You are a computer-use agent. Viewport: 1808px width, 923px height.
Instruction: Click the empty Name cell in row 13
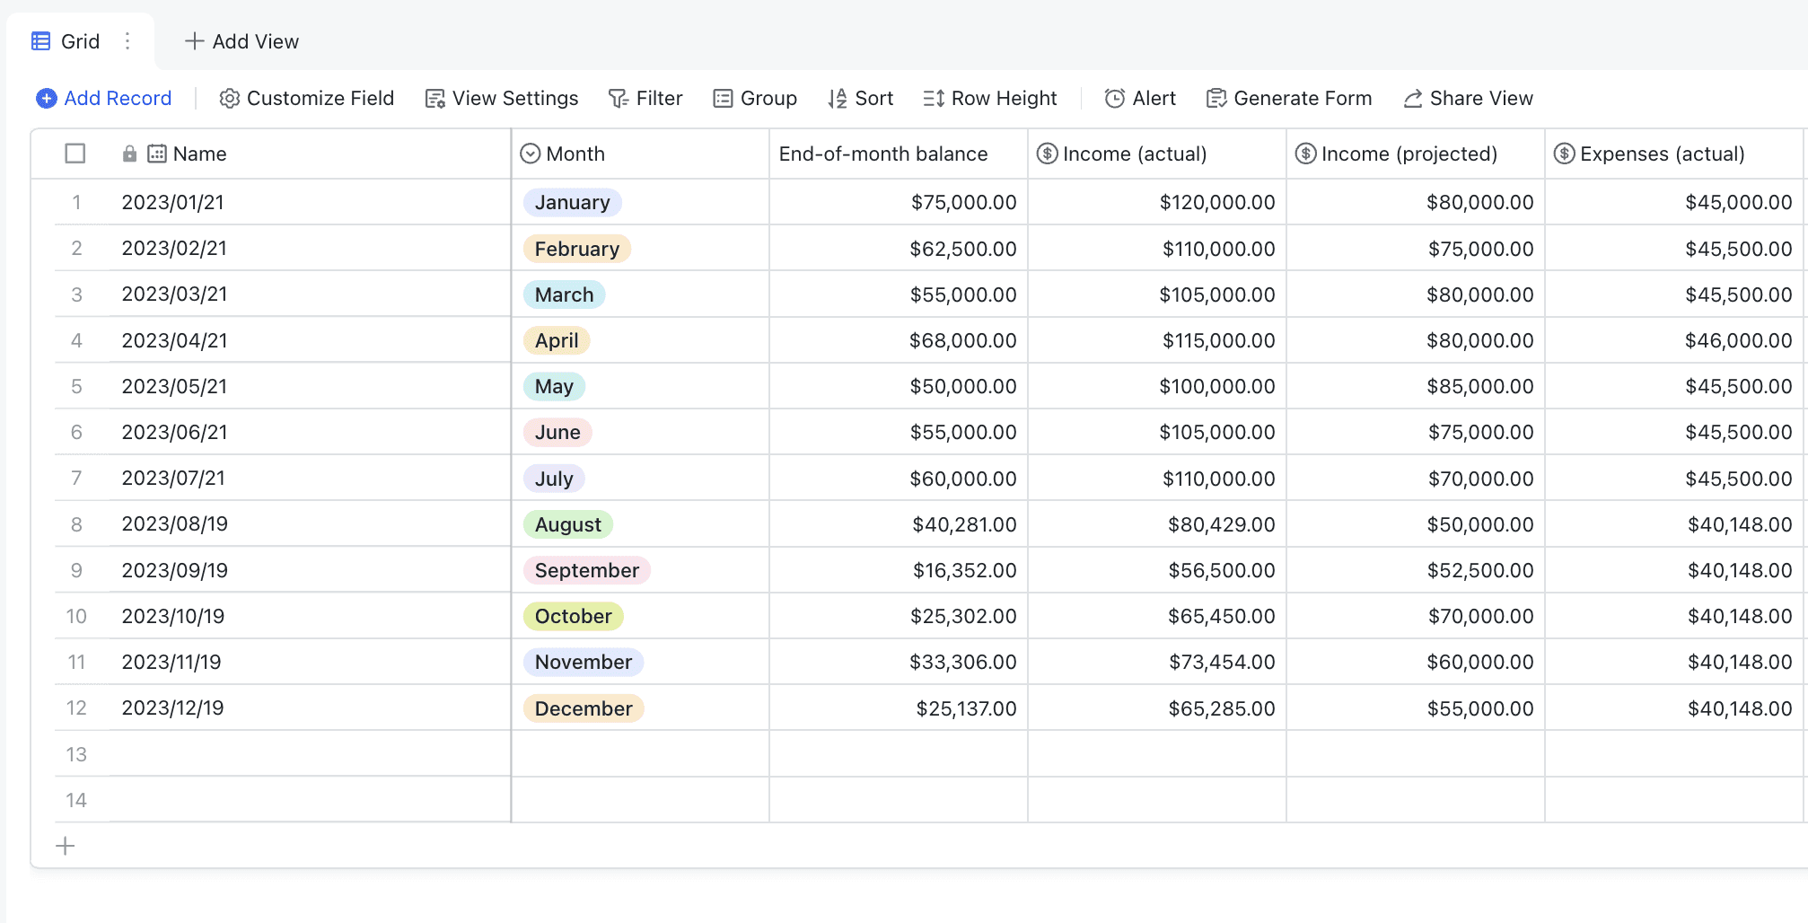(x=311, y=754)
